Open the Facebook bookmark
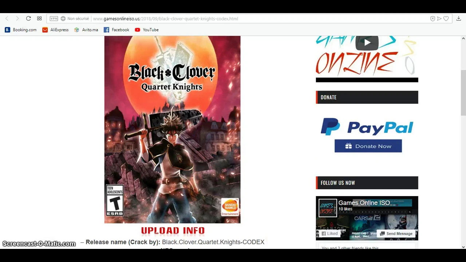 (116, 30)
